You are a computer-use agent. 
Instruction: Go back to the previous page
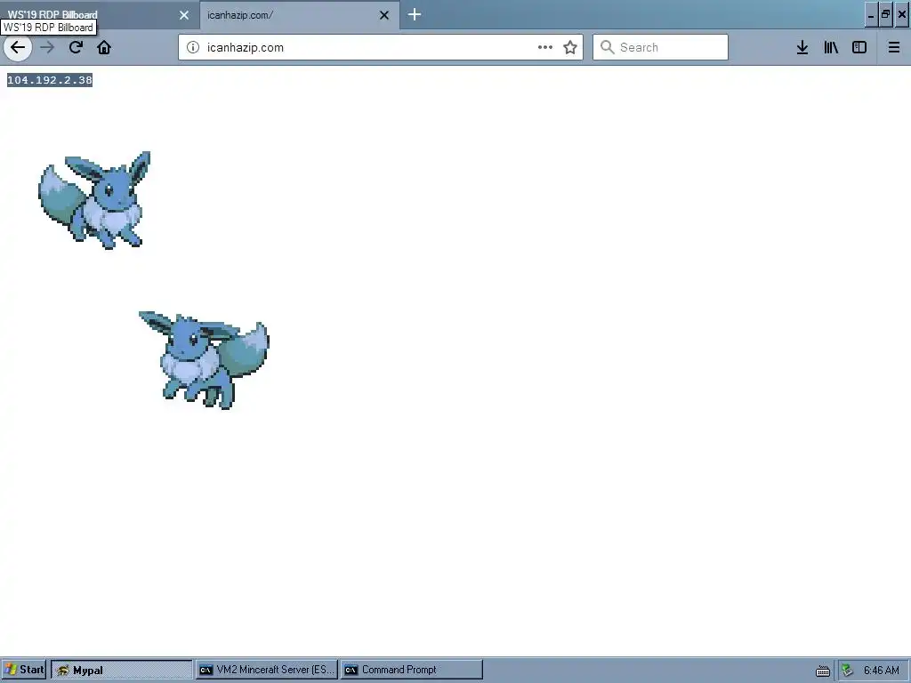(x=18, y=48)
